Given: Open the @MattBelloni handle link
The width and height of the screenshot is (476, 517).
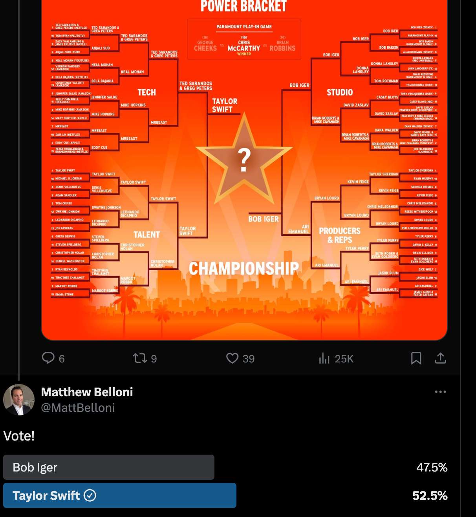Looking at the screenshot, I should click(78, 408).
